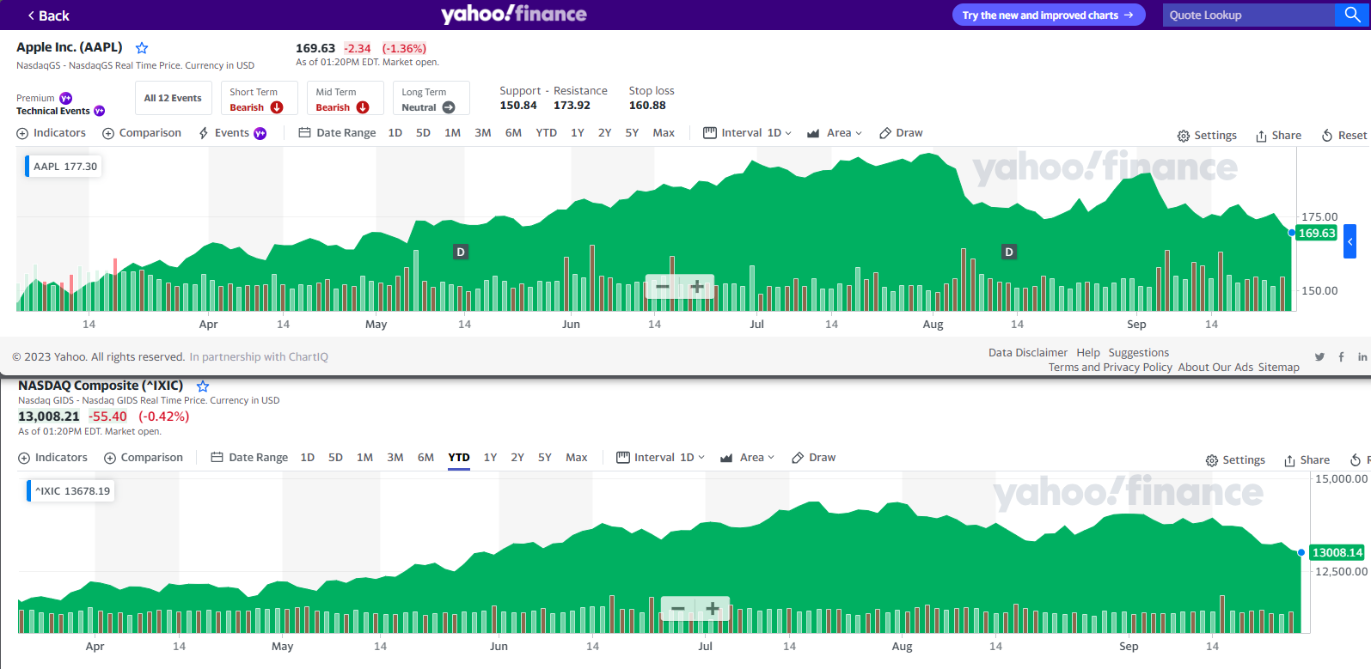Open the LinkedIn footer icon

click(1362, 357)
